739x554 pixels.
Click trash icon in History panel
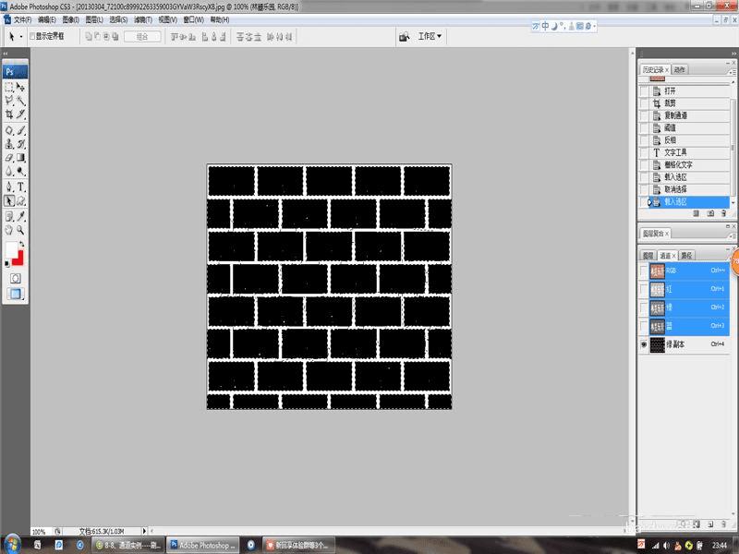click(x=724, y=213)
